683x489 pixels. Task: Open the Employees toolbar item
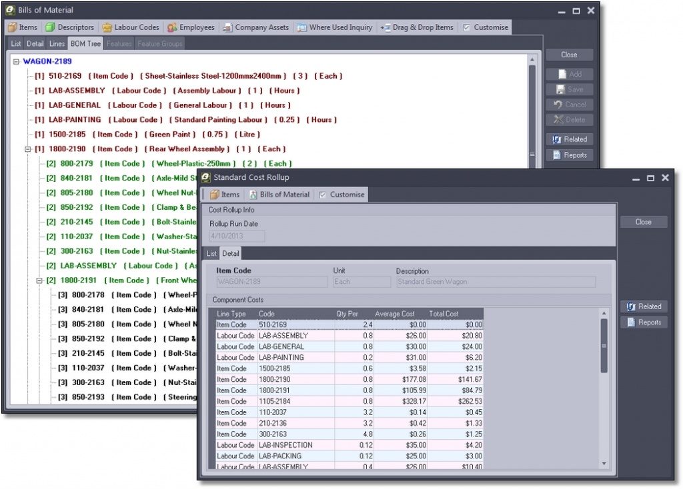click(x=191, y=27)
